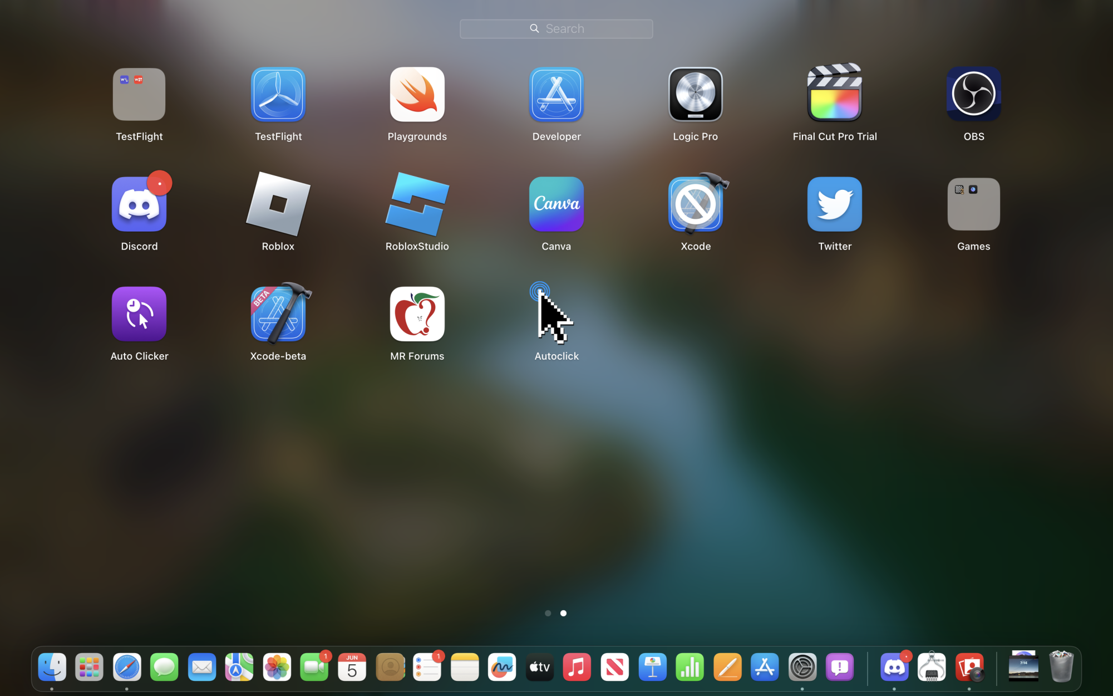The image size is (1113, 696).
Task: Launch the TestFlight app with propeller icon
Action: (278, 94)
